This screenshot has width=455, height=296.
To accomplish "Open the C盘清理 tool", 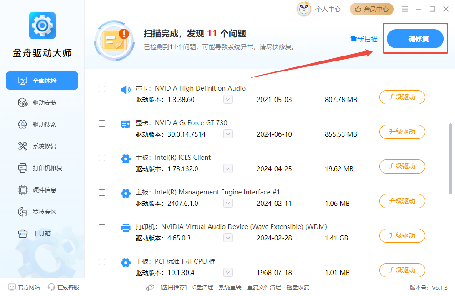I will 203,287.
